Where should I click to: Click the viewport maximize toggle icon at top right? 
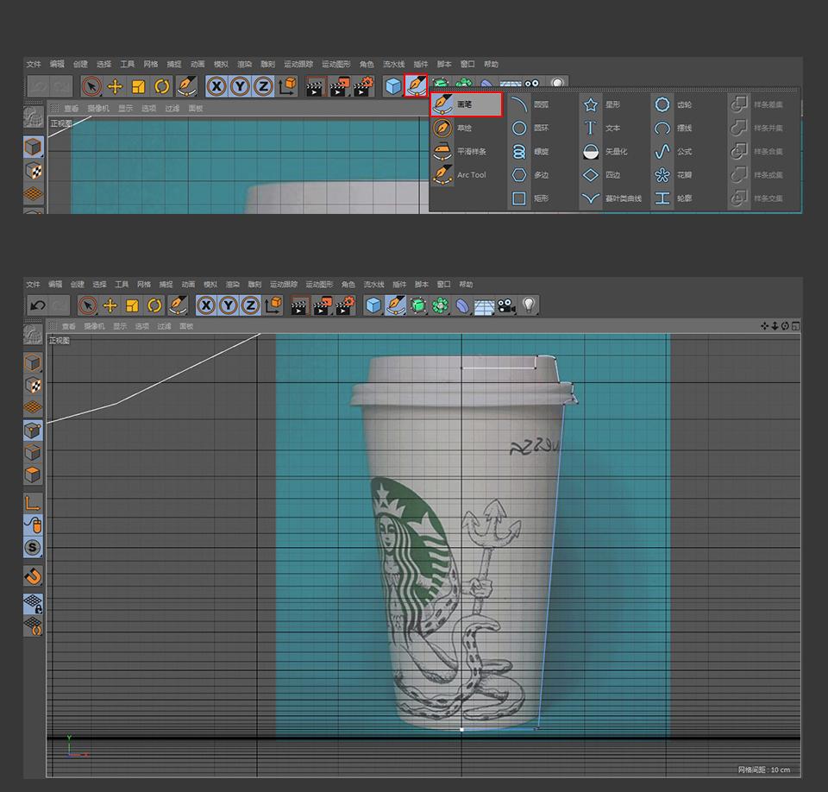[x=795, y=326]
